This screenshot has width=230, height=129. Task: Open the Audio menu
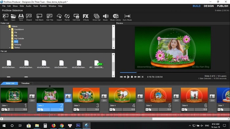(29, 6)
